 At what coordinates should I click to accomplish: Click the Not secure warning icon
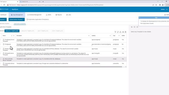coord(8,5)
